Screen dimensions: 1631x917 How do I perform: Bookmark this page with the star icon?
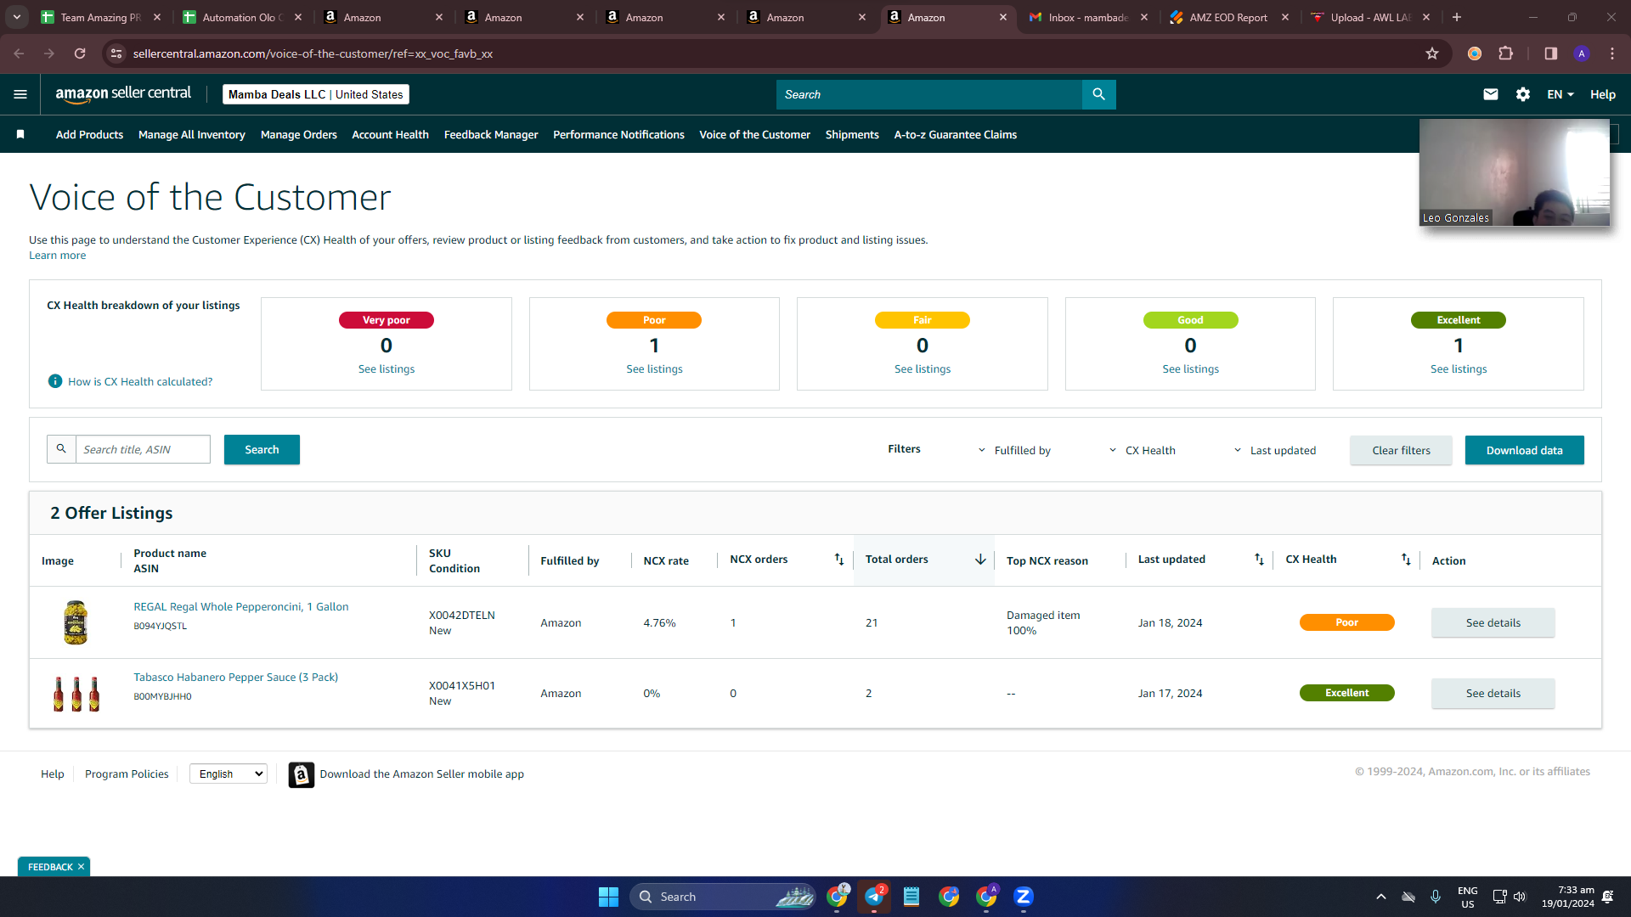tap(1432, 53)
